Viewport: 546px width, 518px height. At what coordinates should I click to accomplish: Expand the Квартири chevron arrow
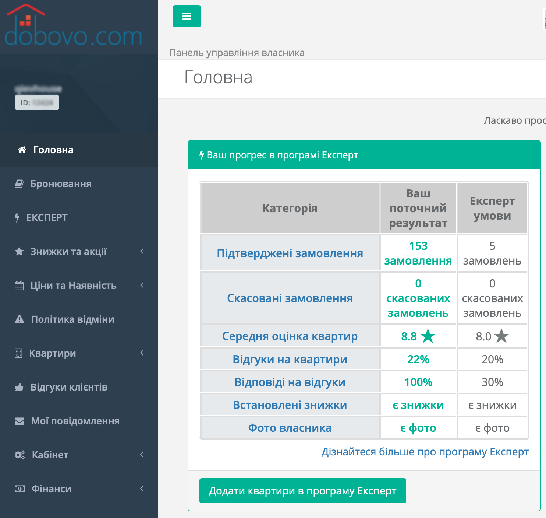[x=142, y=353]
